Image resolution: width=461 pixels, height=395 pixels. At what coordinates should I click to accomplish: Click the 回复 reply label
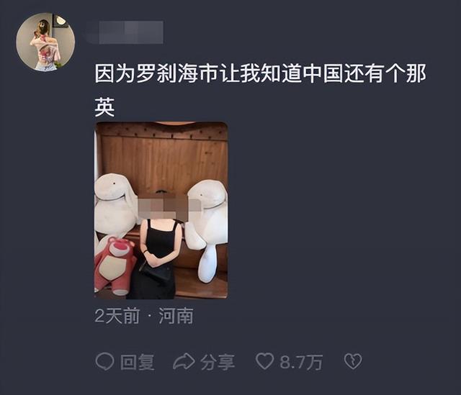coord(138,362)
